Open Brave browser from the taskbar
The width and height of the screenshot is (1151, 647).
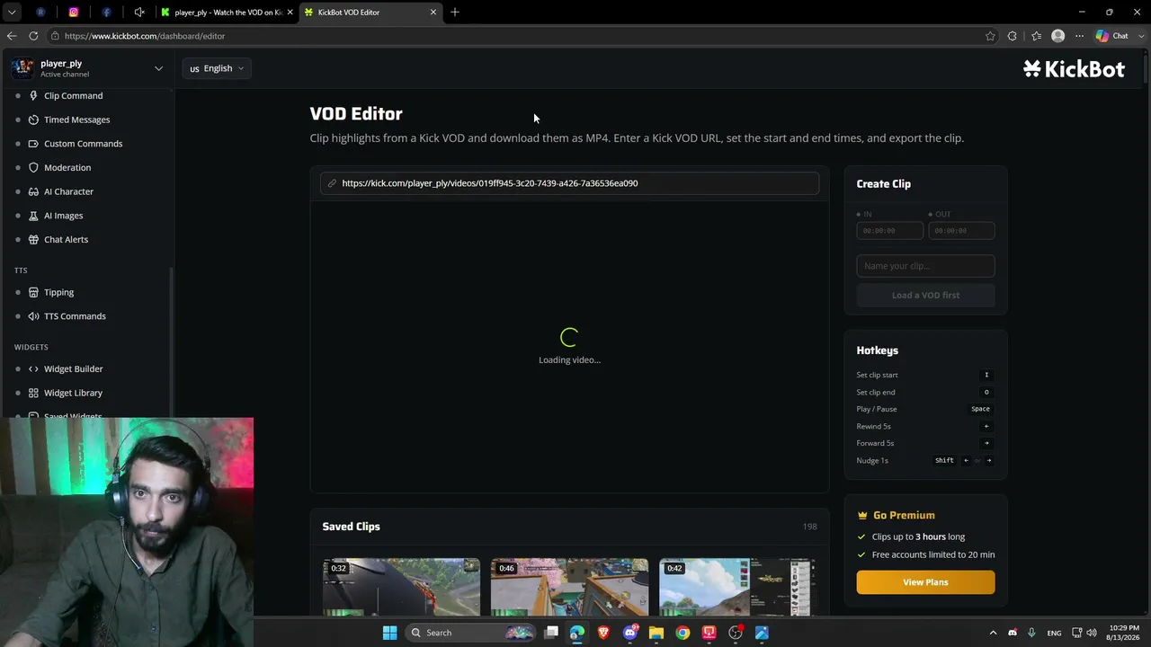coord(603,633)
